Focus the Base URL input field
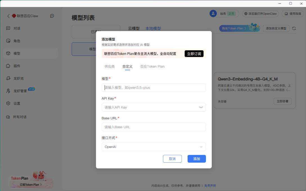Screen dimensions: 306x191 coord(154,127)
